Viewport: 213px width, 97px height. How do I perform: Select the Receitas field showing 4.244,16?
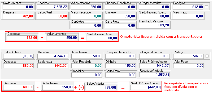[x=53, y=56]
